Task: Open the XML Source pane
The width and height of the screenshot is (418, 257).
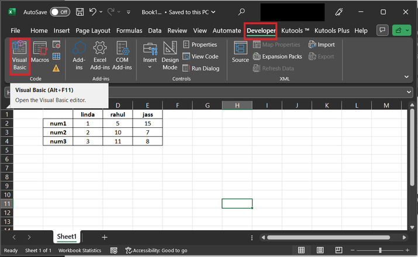Action: [x=240, y=53]
